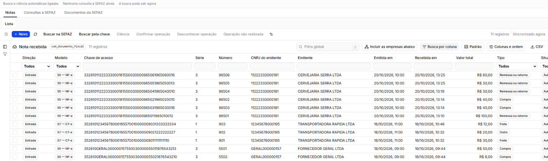Select checkbox for note number 96502
Viewport: 548px width, 161px height.
point(15,100)
